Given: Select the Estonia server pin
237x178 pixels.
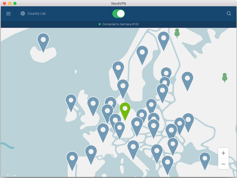Looking at the screenshot, I should [166, 73].
